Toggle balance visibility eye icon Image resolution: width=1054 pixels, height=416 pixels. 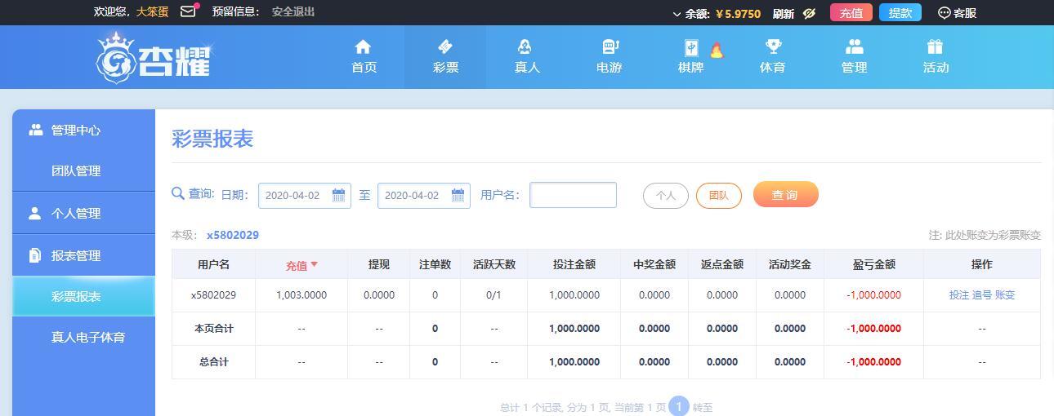[x=810, y=13]
